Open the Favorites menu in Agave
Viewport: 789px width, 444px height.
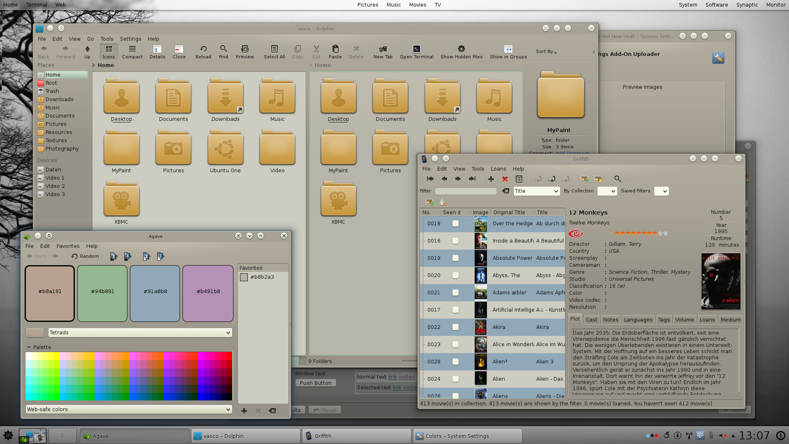point(68,246)
